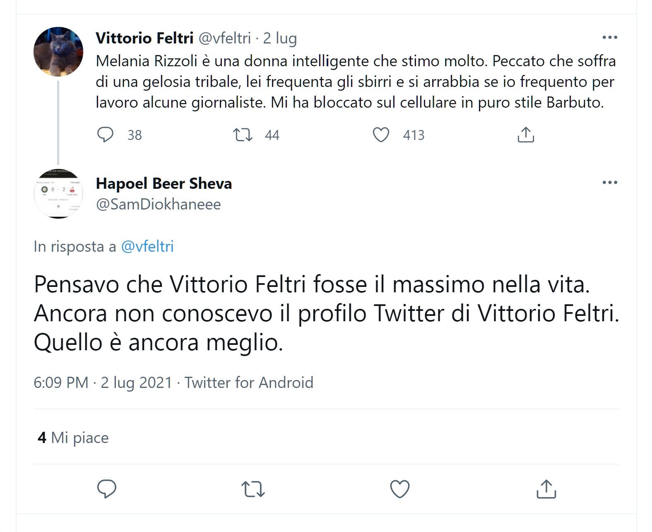Open Hapoel Beer Sheva's profile avatar
Screen dimensions: 652x532
(x=58, y=193)
